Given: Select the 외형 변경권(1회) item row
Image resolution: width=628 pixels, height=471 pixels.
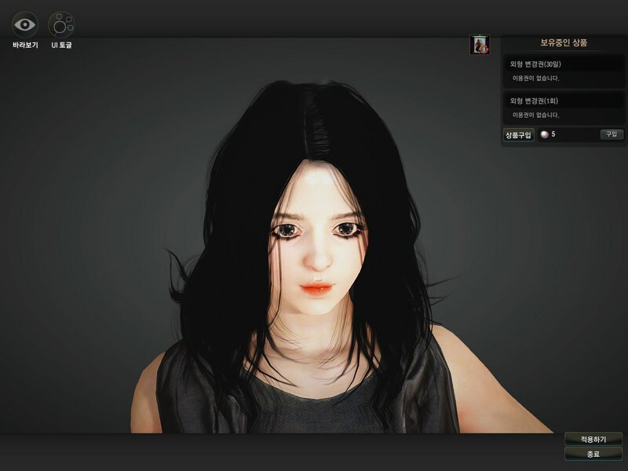Looking at the screenshot, I should coord(564,101).
